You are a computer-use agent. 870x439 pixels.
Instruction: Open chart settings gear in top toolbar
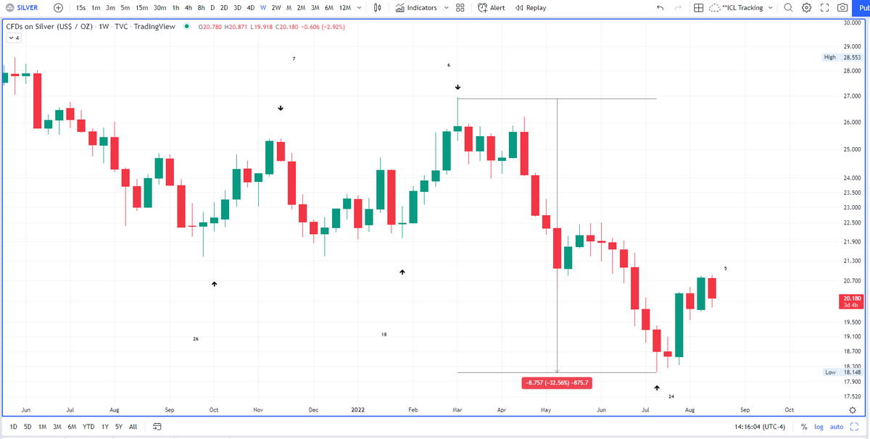806,7
